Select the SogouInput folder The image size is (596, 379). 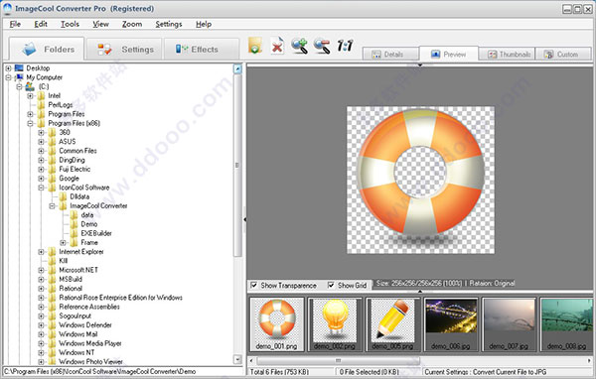[74, 316]
